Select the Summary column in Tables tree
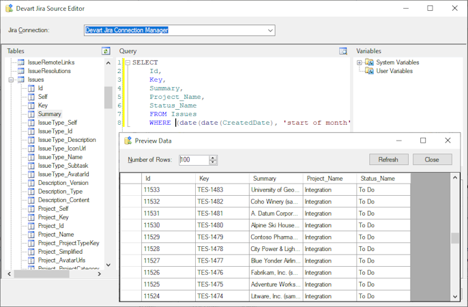Image resolution: width=468 pixels, height=307 pixels. (49, 115)
